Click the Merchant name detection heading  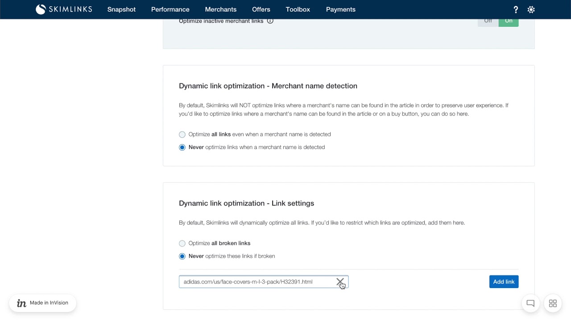[x=268, y=86]
